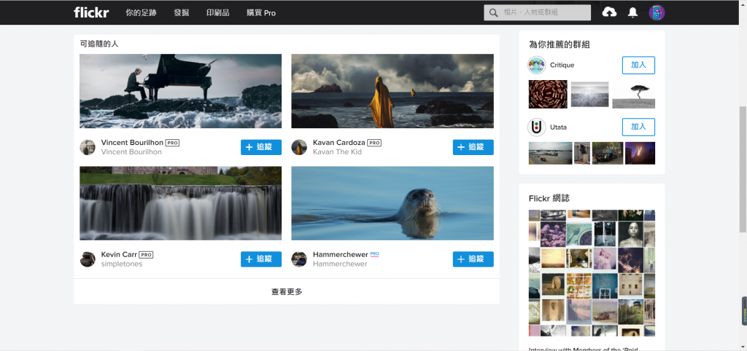
Task: Click the Critique group icon
Action: pyautogui.click(x=537, y=65)
